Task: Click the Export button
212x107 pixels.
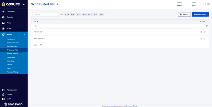Action: 184,14
